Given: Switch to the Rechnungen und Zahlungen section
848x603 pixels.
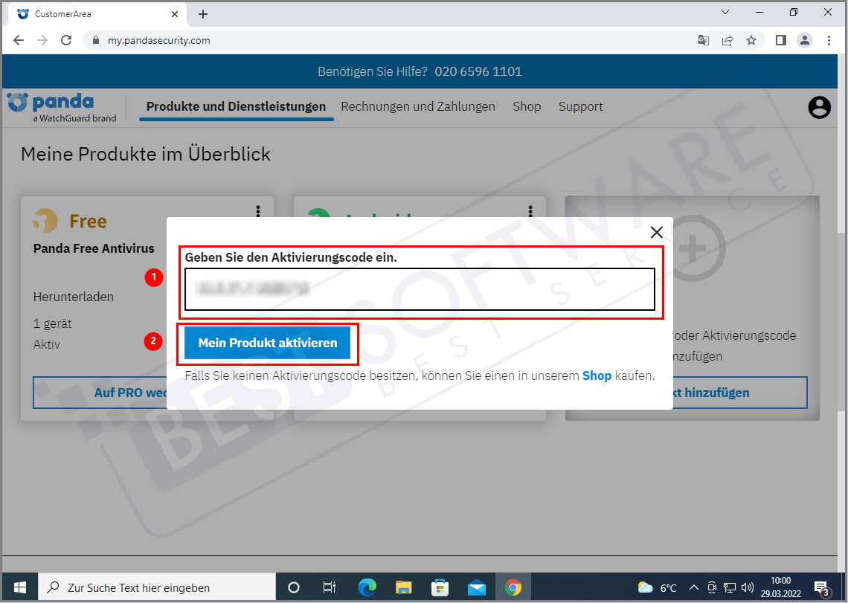Looking at the screenshot, I should [418, 106].
